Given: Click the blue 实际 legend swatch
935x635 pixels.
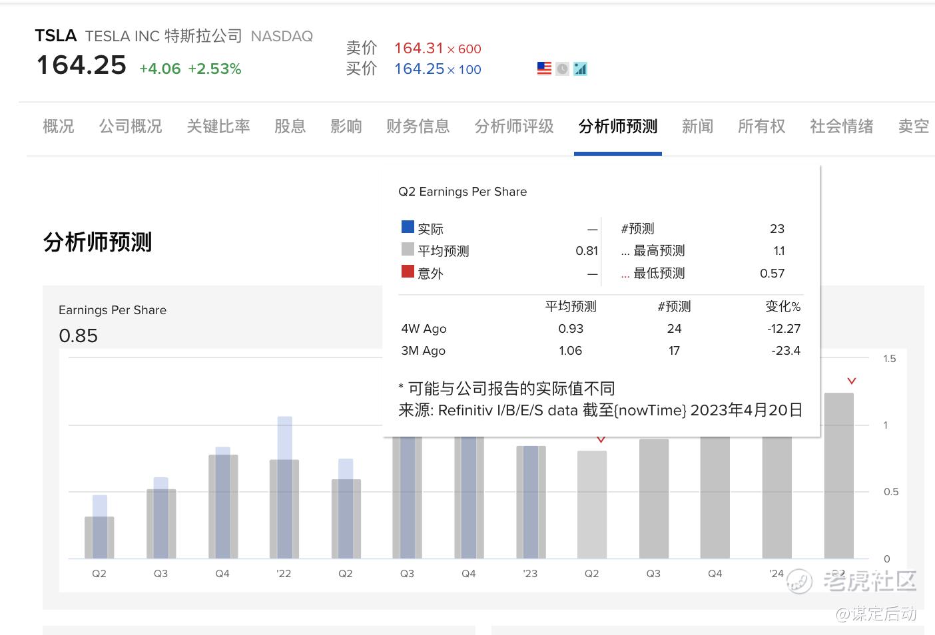Looking at the screenshot, I should (408, 227).
